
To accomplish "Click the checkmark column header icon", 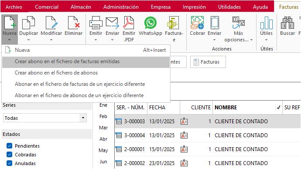I will point(278,108).
